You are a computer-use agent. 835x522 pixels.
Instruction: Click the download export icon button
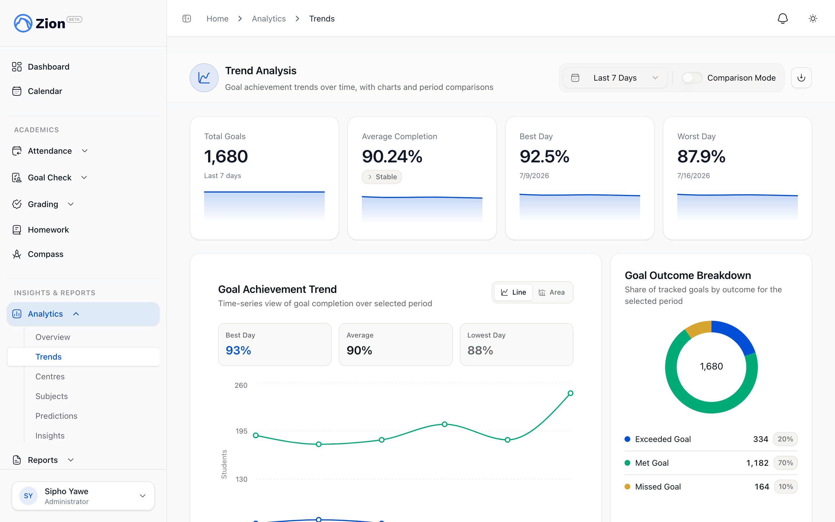[x=801, y=78]
